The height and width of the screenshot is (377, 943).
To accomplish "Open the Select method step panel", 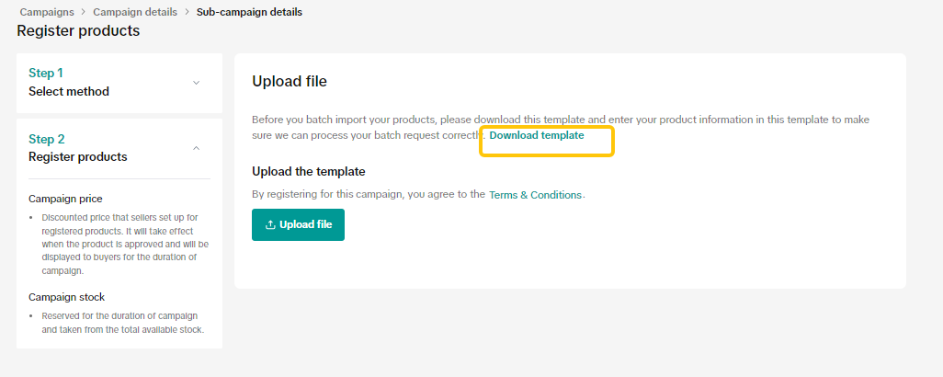I will pyautogui.click(x=69, y=92).
